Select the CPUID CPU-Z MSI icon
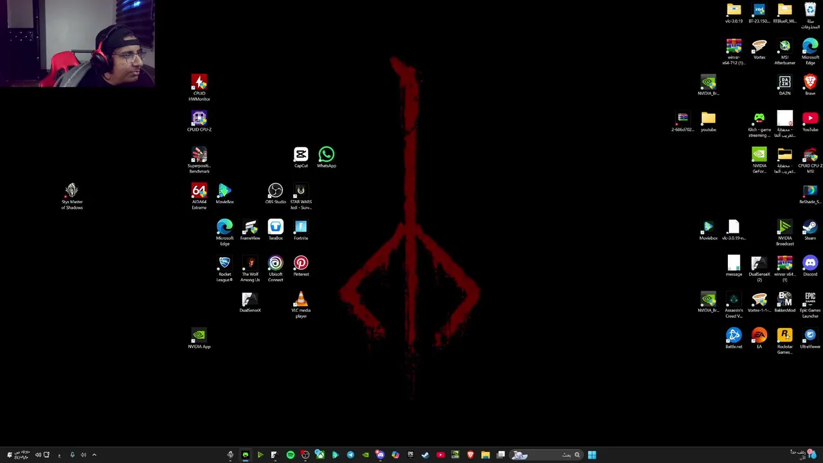The width and height of the screenshot is (823, 463). pyautogui.click(x=810, y=161)
